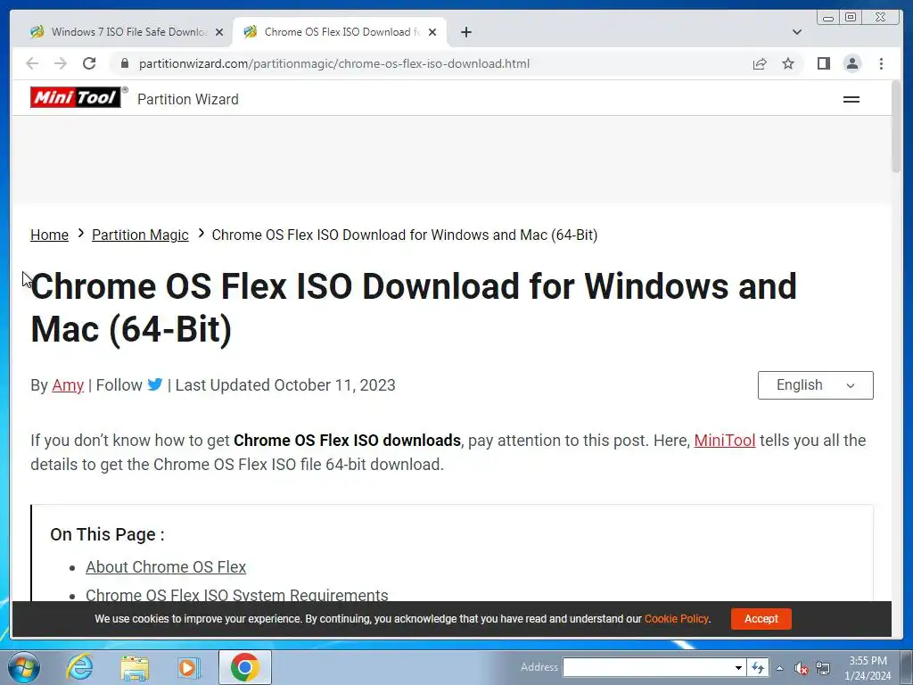Click the padlock site information icon
The image size is (913, 685).
click(124, 63)
